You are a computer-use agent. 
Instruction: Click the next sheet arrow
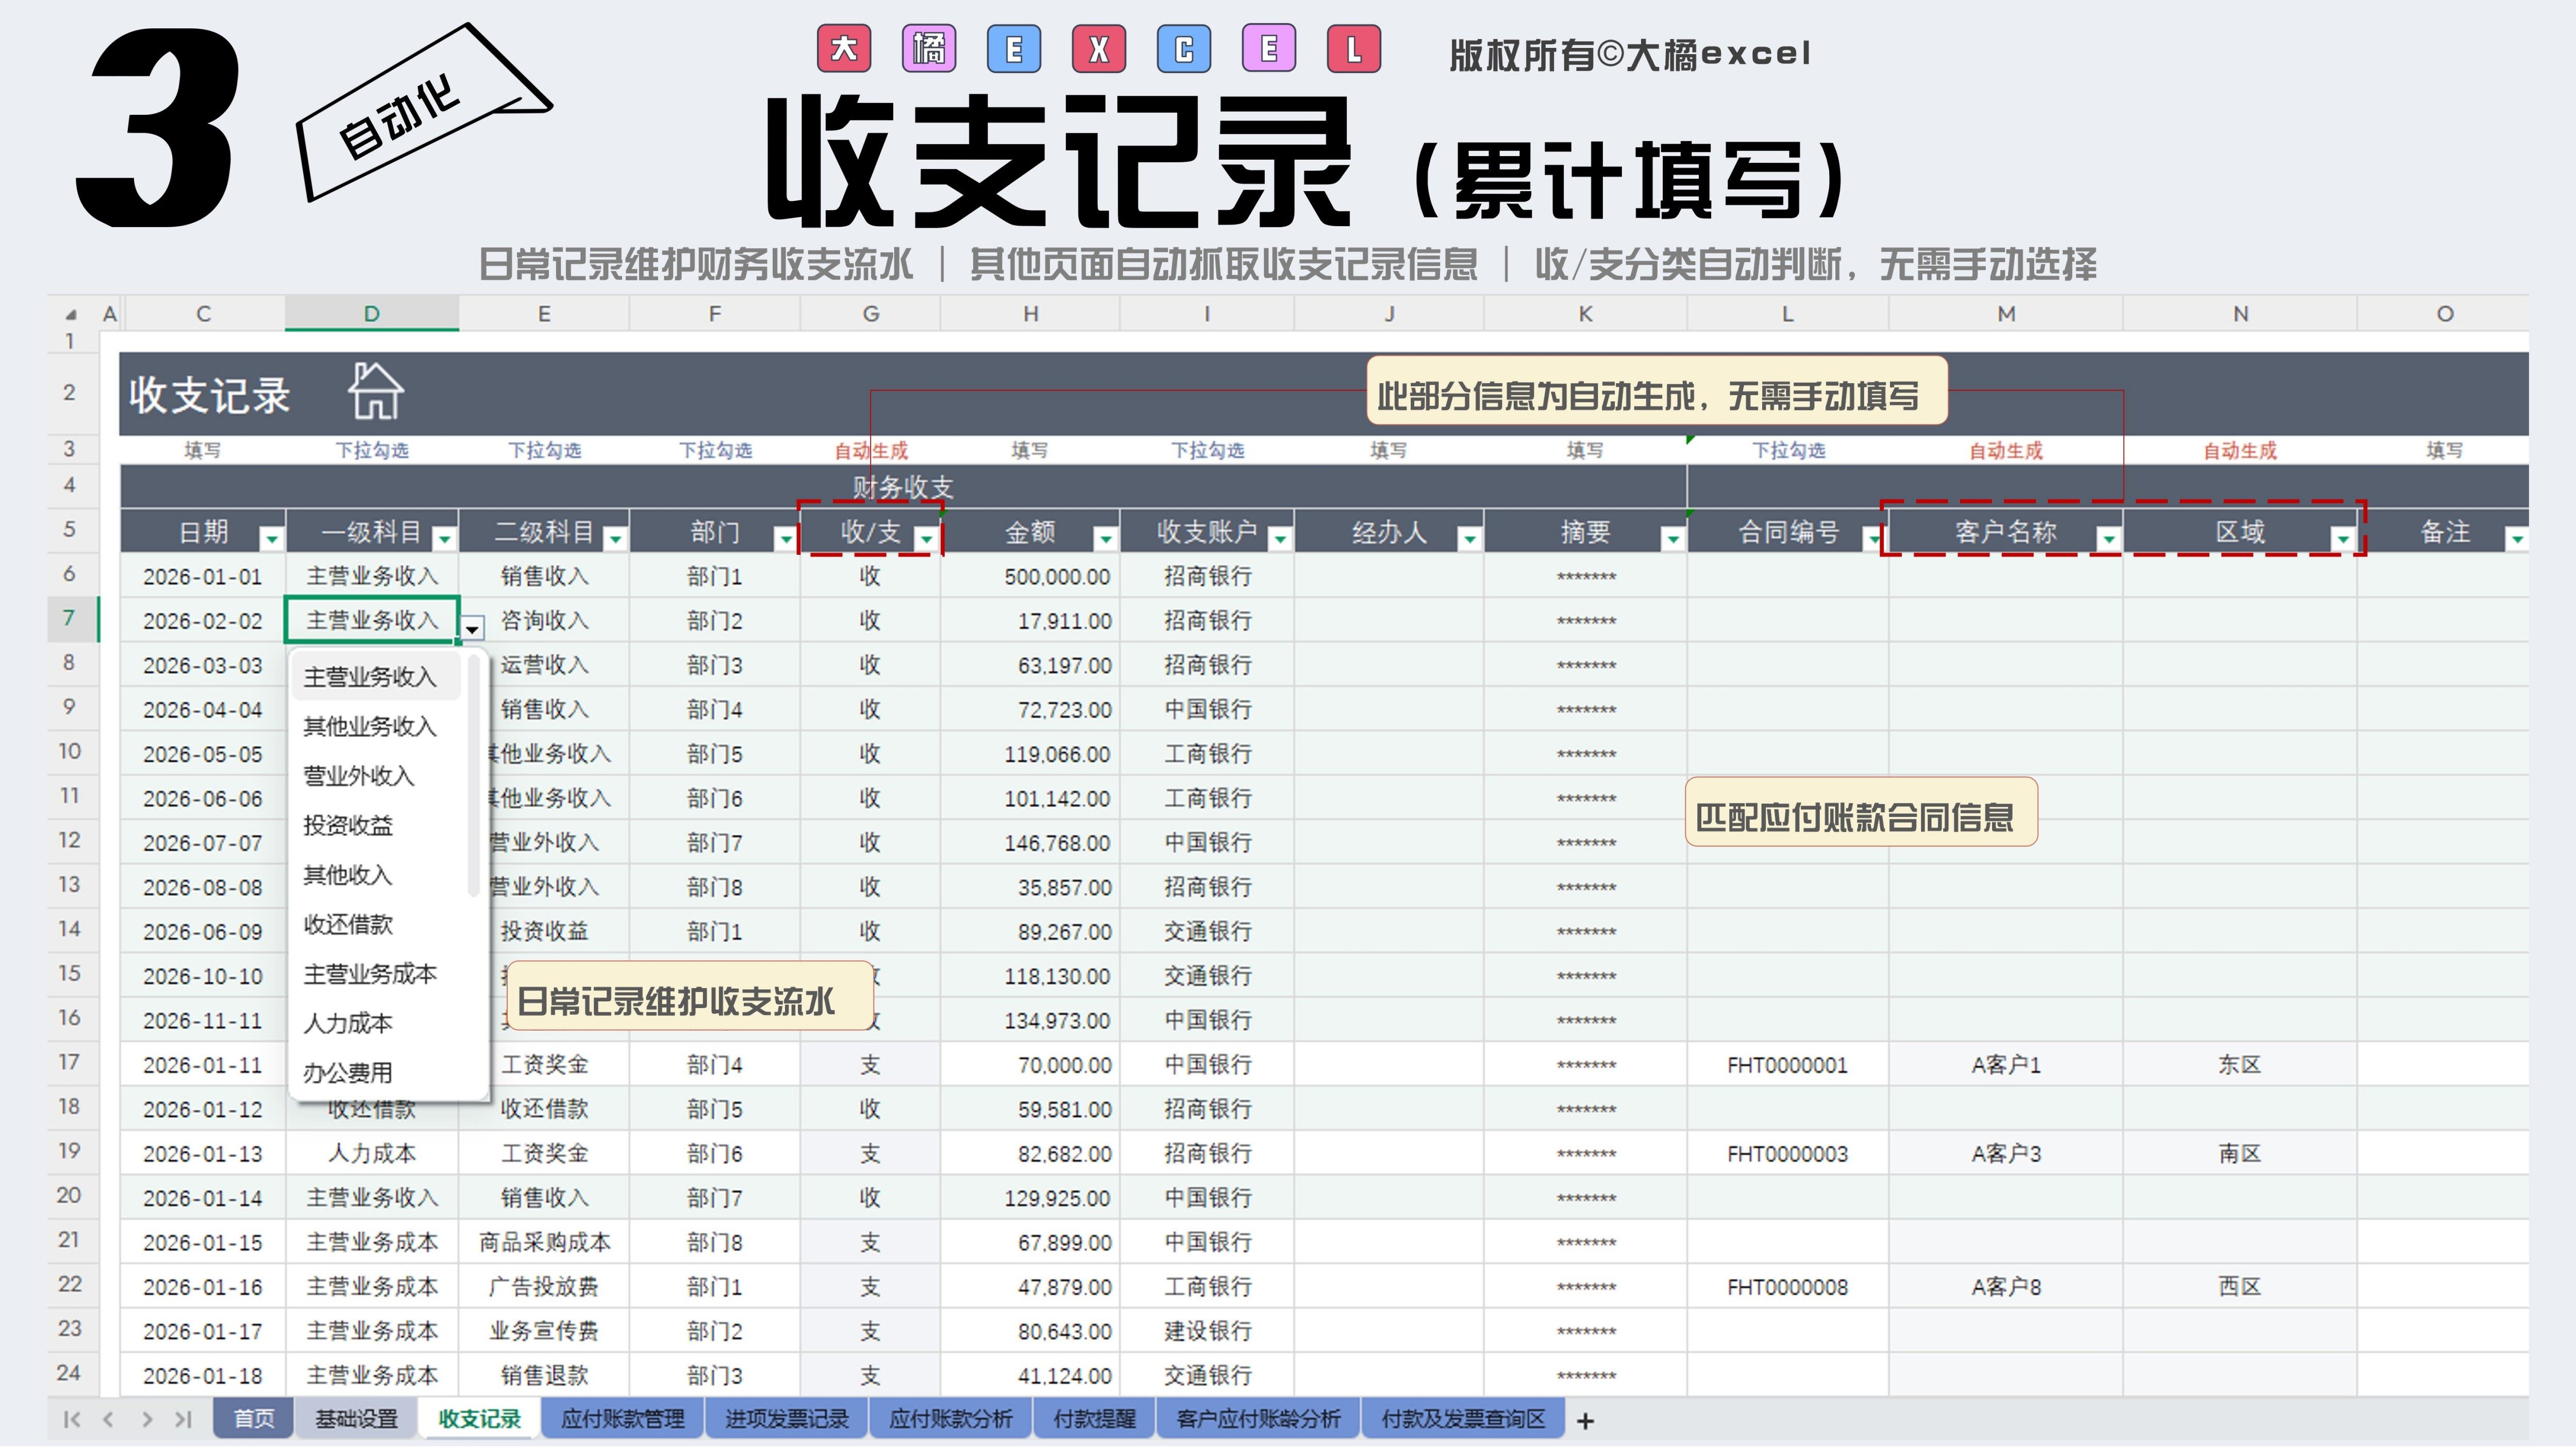coord(146,1419)
